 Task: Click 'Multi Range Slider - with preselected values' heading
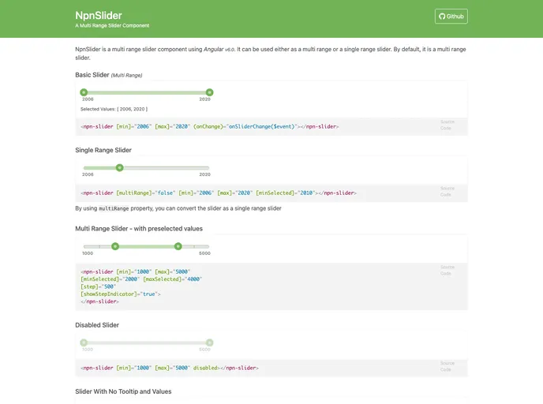point(139,229)
